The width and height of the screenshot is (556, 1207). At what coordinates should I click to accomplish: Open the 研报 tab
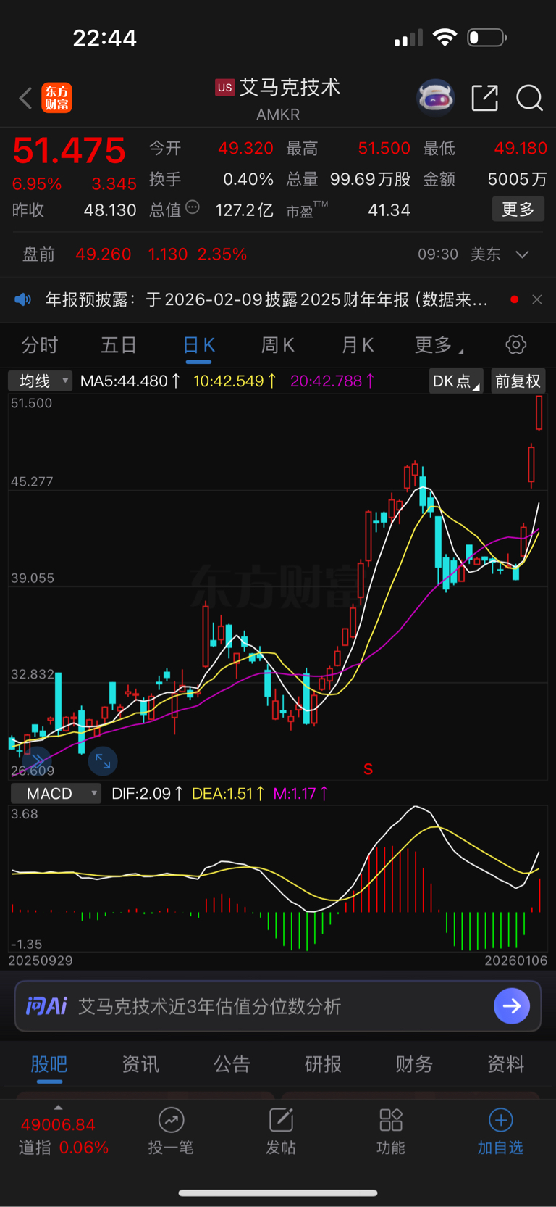323,1064
